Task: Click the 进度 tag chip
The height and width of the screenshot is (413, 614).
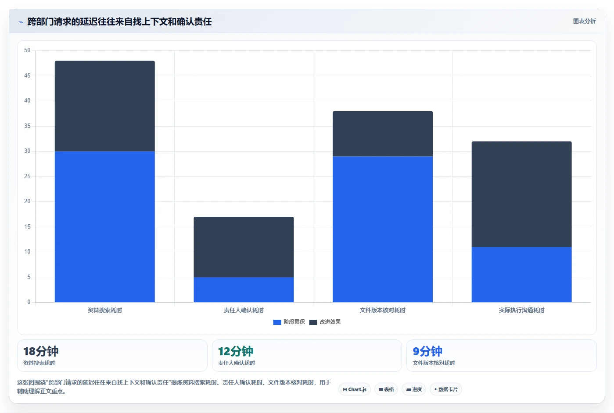Action: click(x=414, y=389)
